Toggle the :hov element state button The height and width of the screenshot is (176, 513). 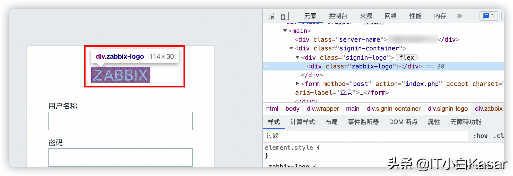(481, 136)
